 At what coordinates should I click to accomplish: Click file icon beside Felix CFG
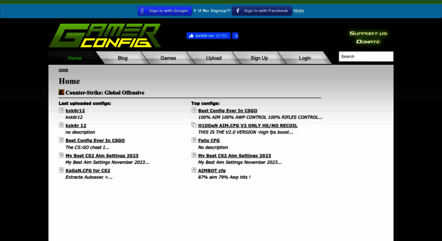pos(194,140)
